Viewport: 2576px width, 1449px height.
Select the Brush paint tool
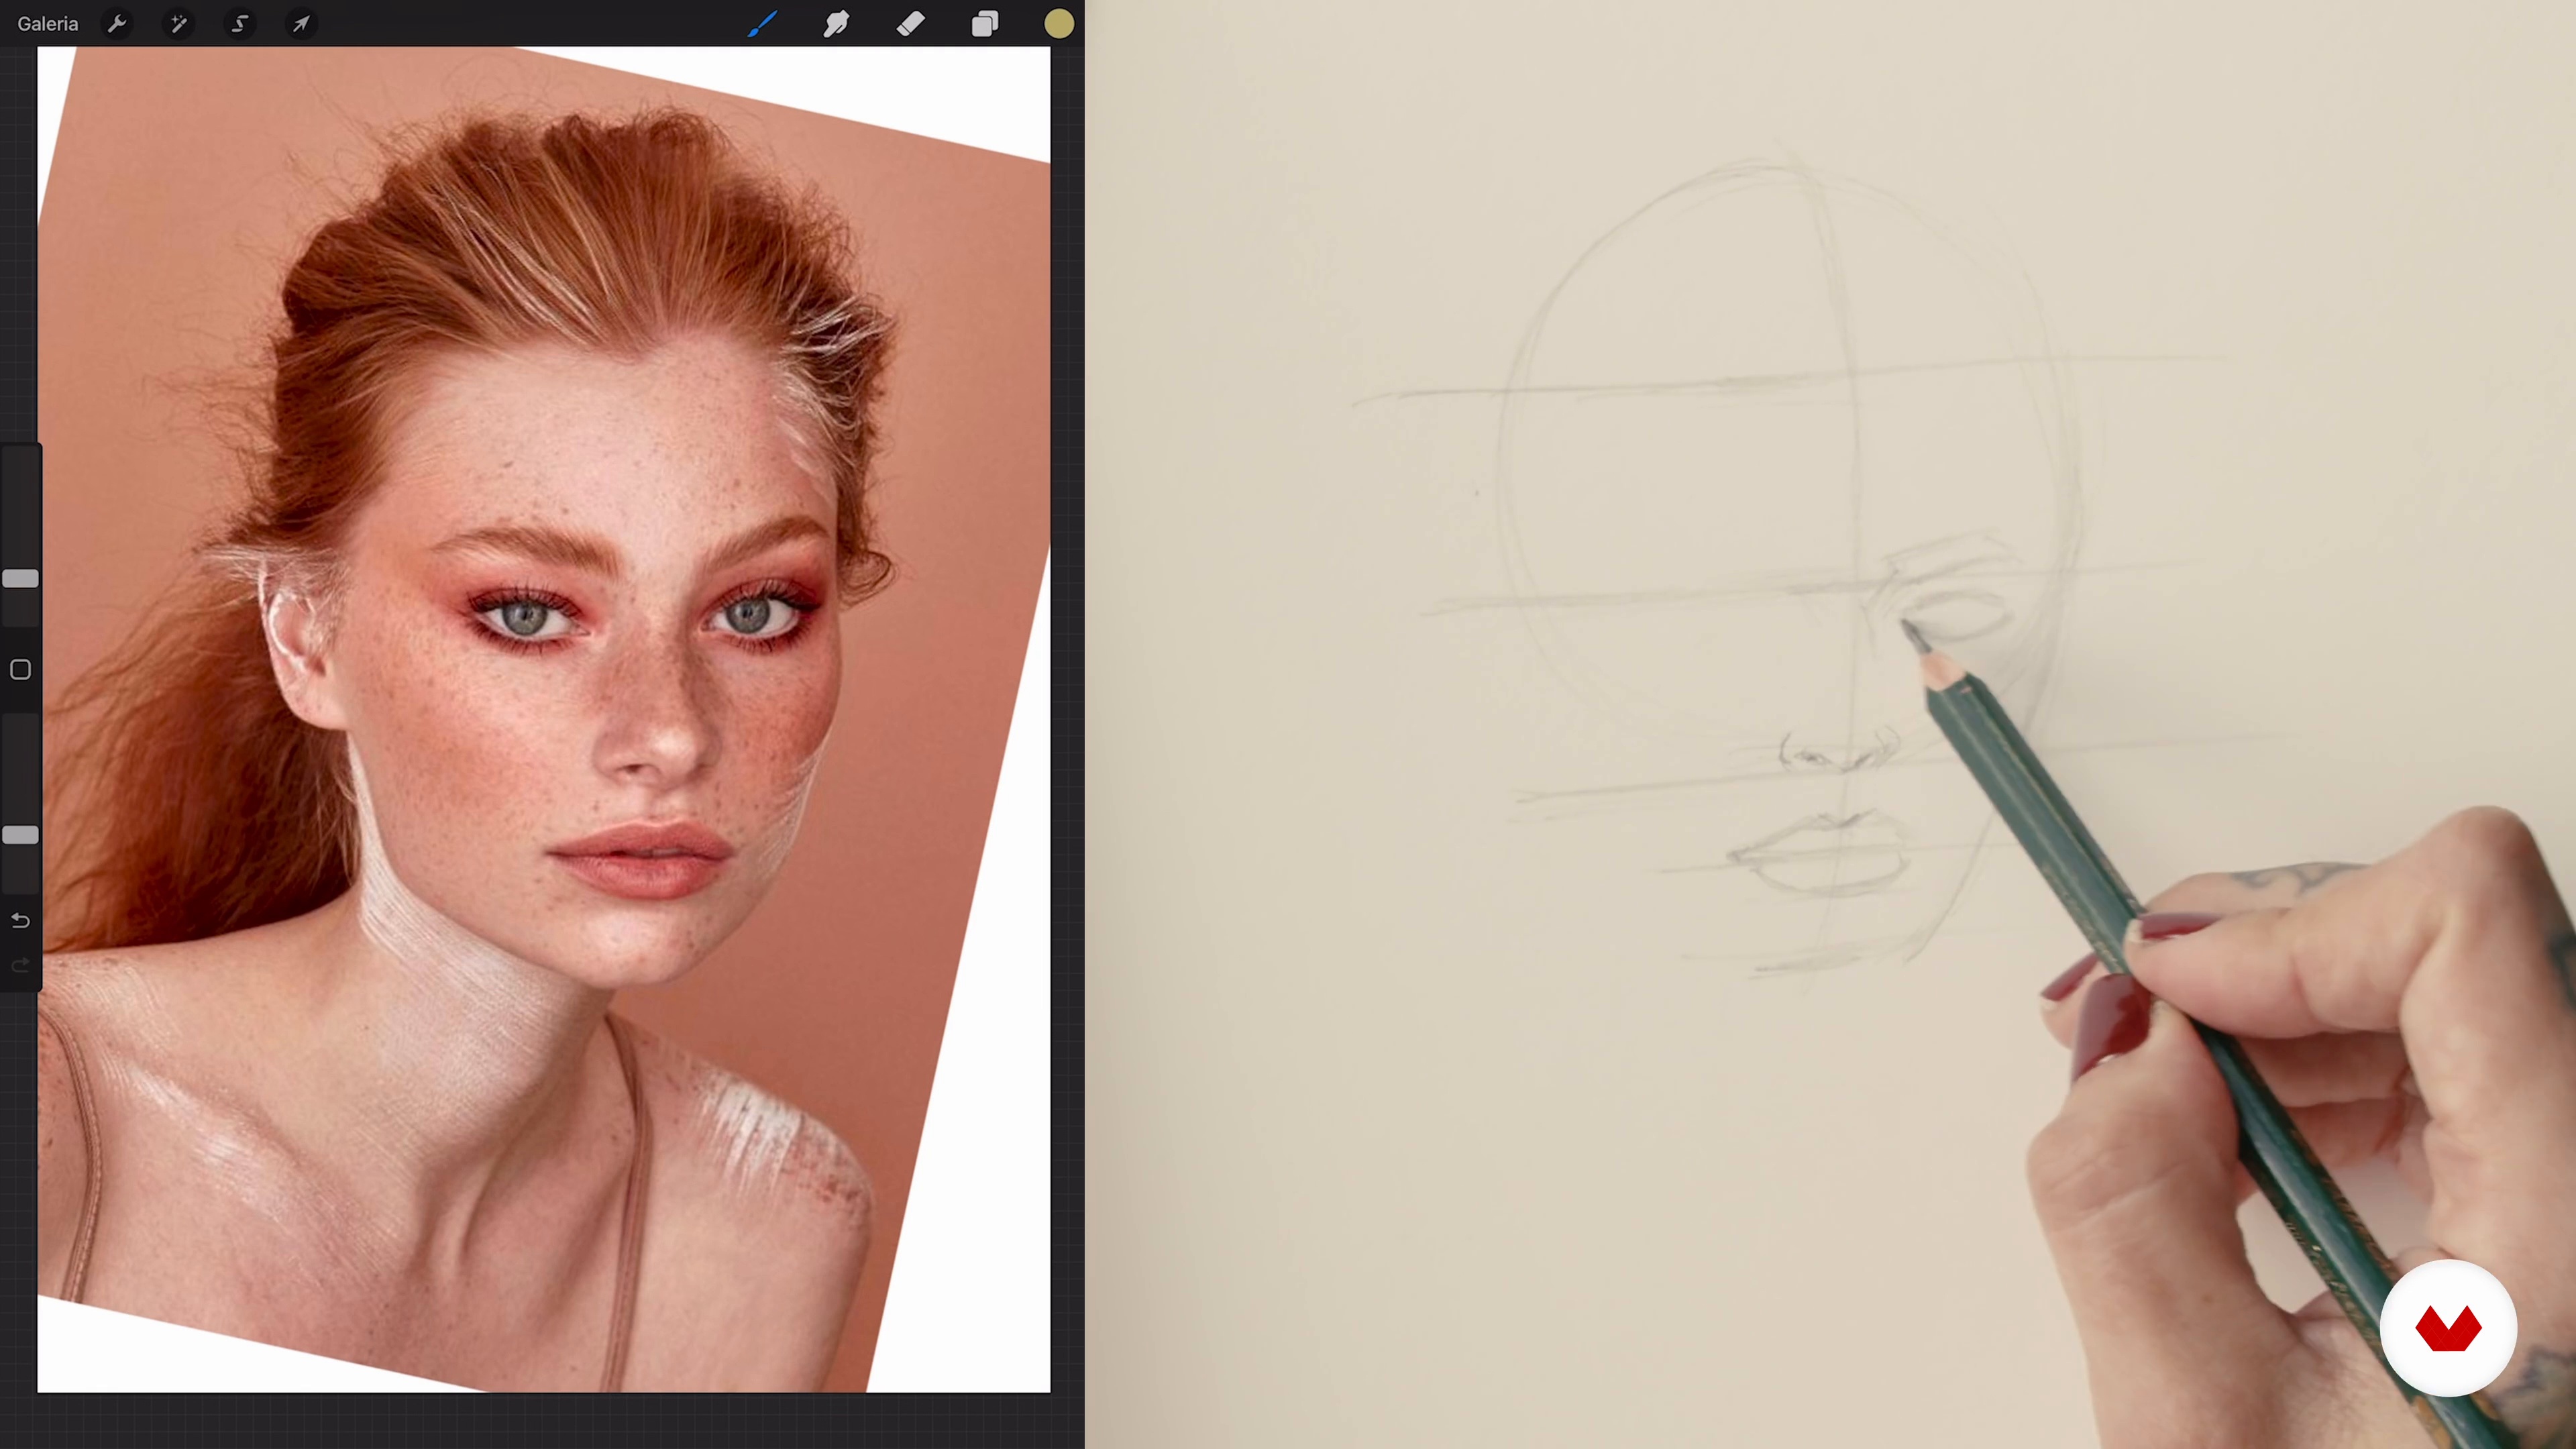pos(762,24)
